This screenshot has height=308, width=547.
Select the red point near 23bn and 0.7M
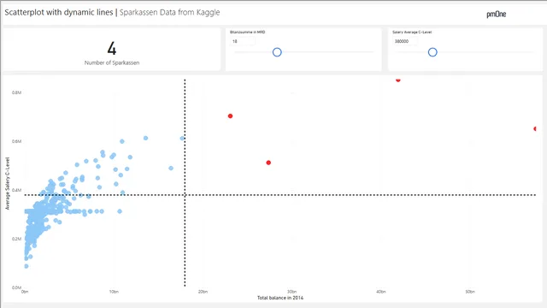point(230,116)
